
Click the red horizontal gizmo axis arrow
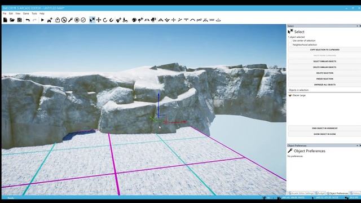(176, 122)
